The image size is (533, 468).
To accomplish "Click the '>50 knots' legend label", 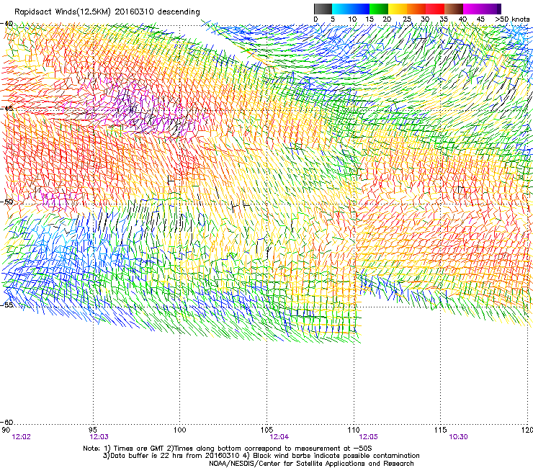I will click(x=512, y=19).
